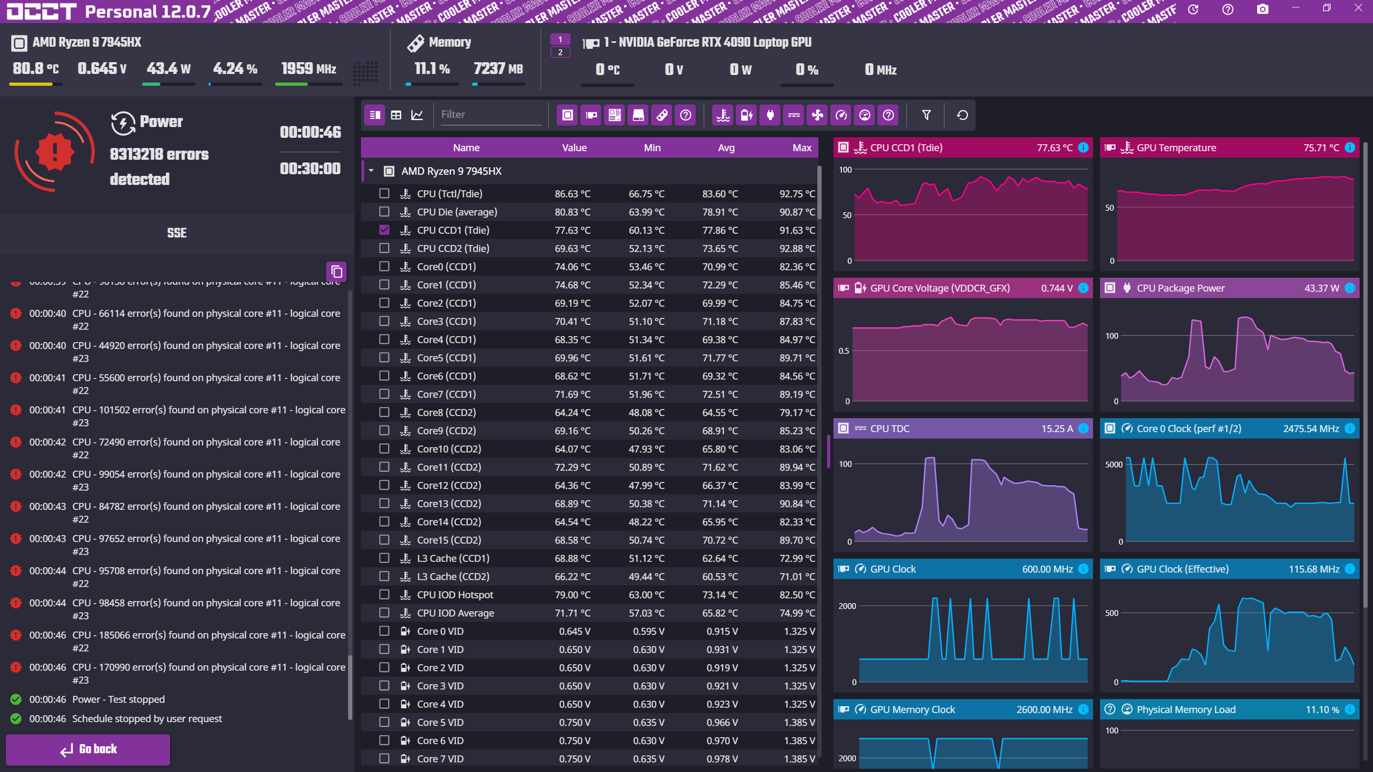Check the CPU IOD Hotspot checkbox
The width and height of the screenshot is (1373, 772).
(384, 595)
